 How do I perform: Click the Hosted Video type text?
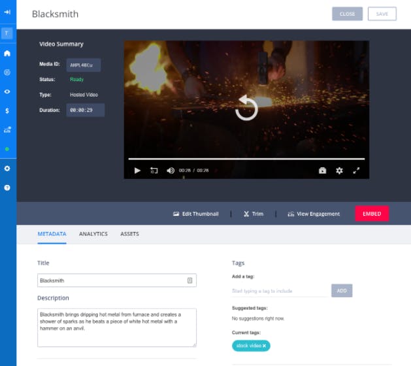click(x=84, y=95)
